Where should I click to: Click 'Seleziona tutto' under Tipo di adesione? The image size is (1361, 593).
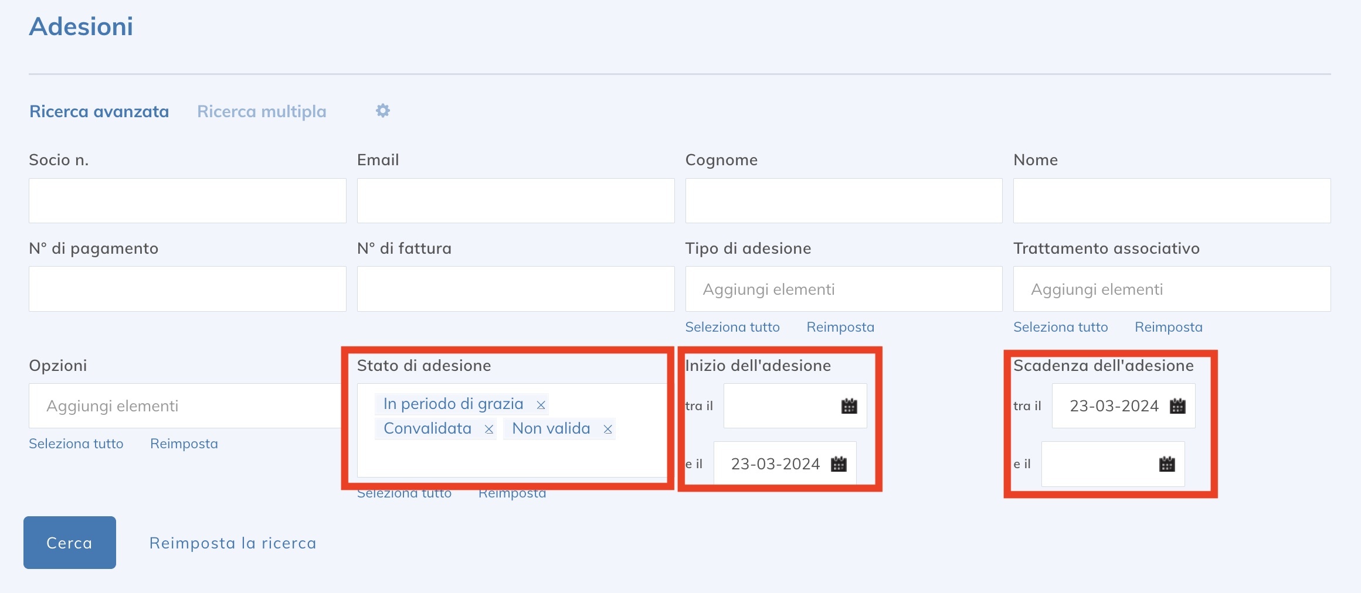click(x=732, y=327)
